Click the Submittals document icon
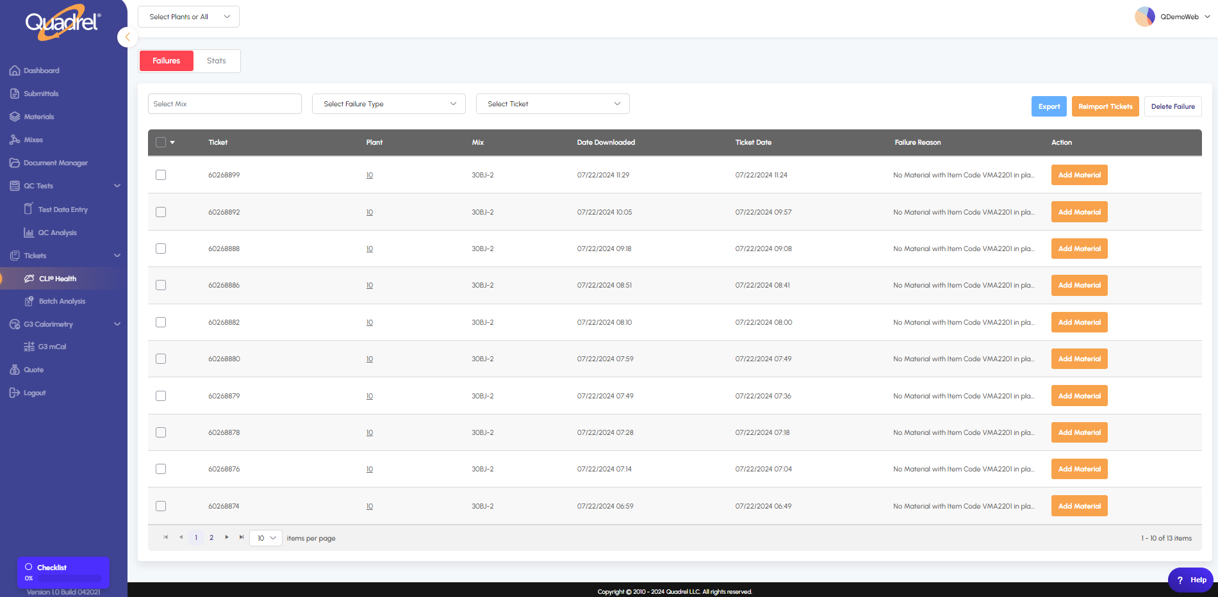This screenshot has width=1218, height=597. pyautogui.click(x=15, y=94)
